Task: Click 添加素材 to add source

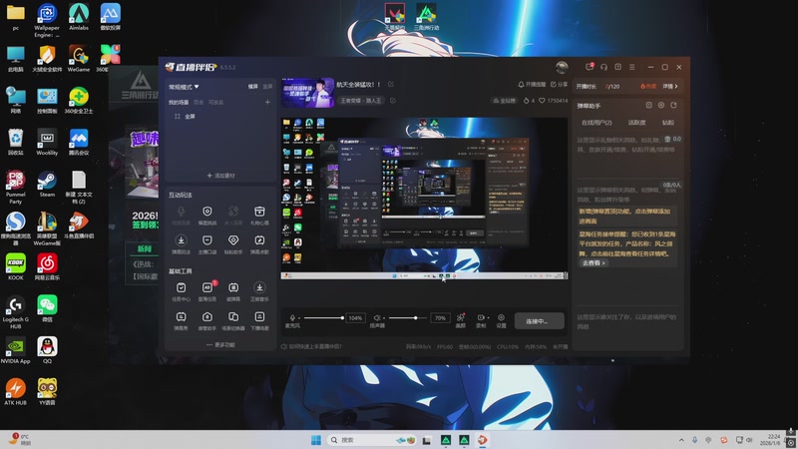Action: (220, 176)
